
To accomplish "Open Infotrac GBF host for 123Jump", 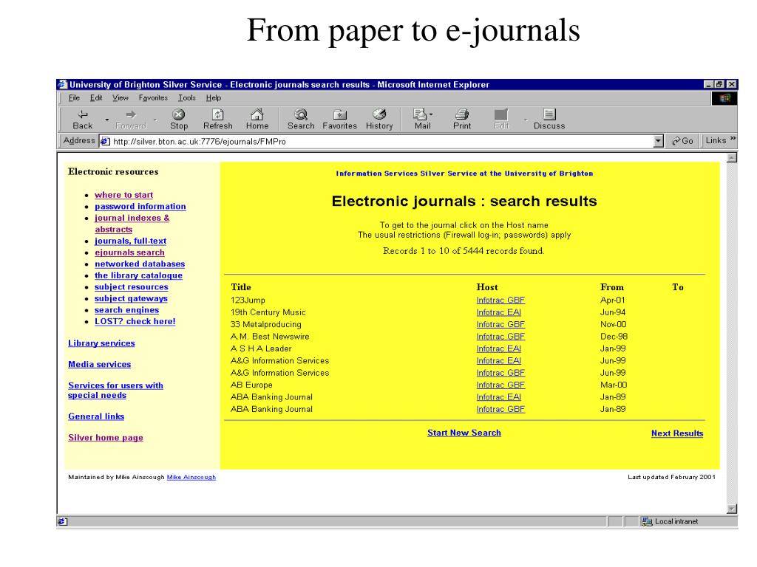I will (500, 300).
